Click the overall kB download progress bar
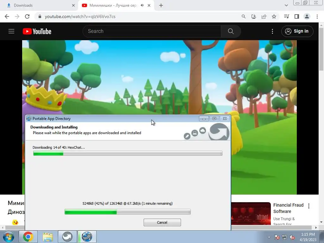This screenshot has height=243, width=324. 128,212
